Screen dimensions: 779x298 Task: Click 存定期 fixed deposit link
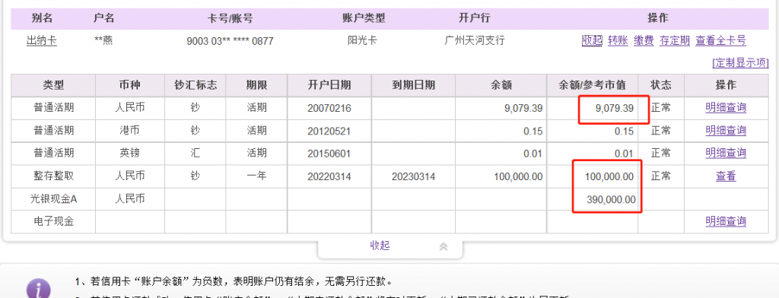675,41
